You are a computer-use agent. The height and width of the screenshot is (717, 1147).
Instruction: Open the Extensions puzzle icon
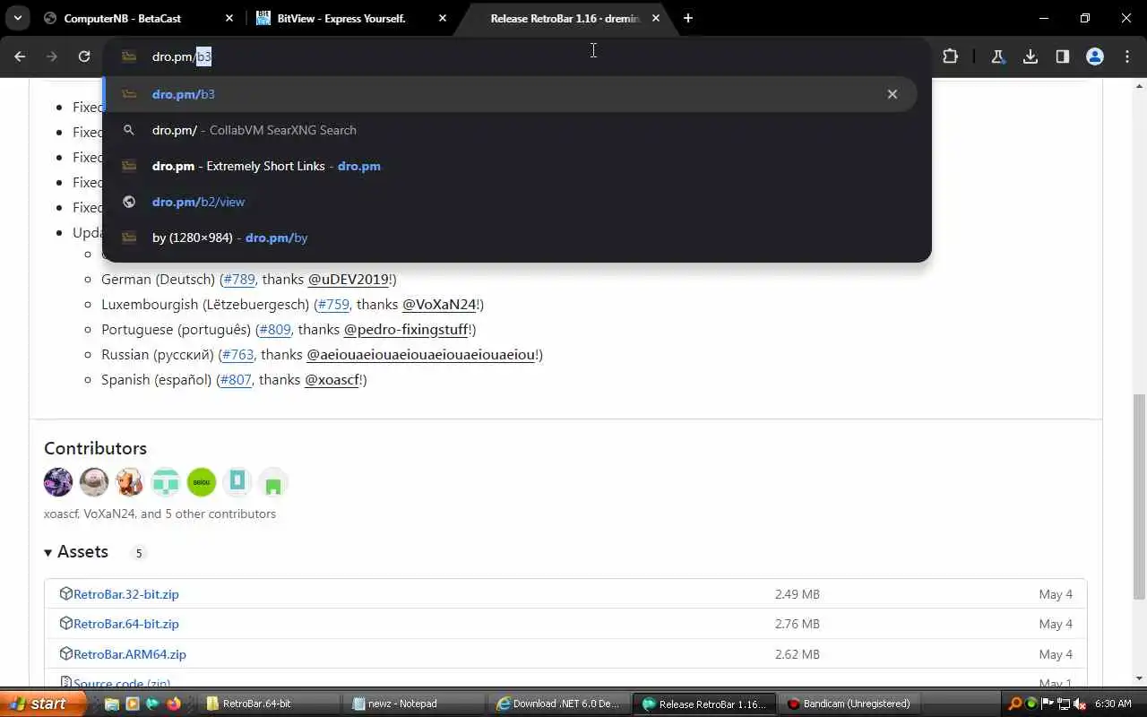tap(950, 56)
